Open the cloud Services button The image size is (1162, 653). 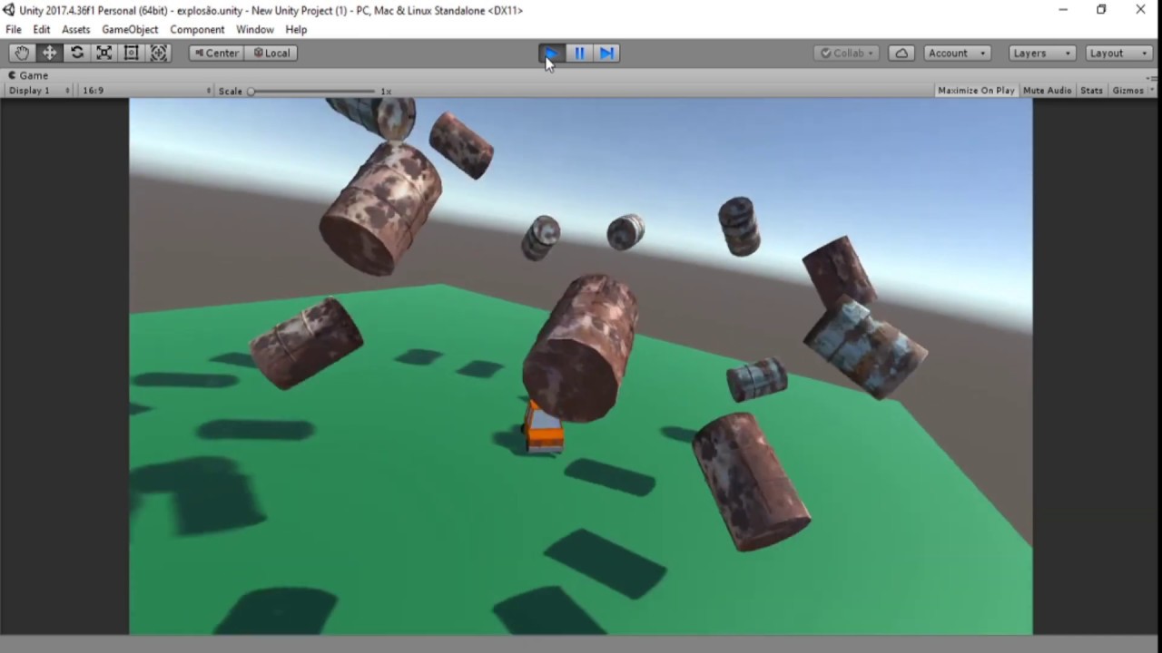click(901, 53)
